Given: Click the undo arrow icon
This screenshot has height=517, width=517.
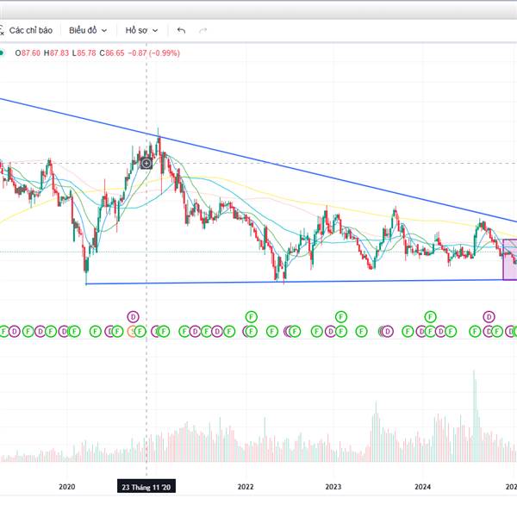Looking at the screenshot, I should [181, 29].
